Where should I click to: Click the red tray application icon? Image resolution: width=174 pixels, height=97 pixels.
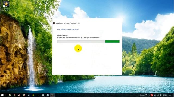pyautogui.click(x=152, y=95)
